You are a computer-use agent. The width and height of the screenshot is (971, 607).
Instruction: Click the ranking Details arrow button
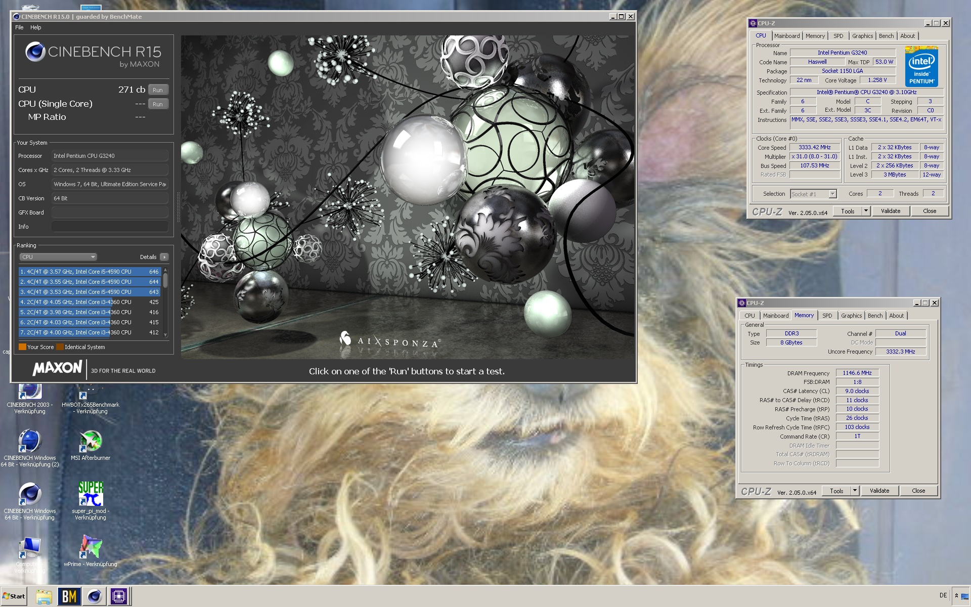(x=164, y=257)
